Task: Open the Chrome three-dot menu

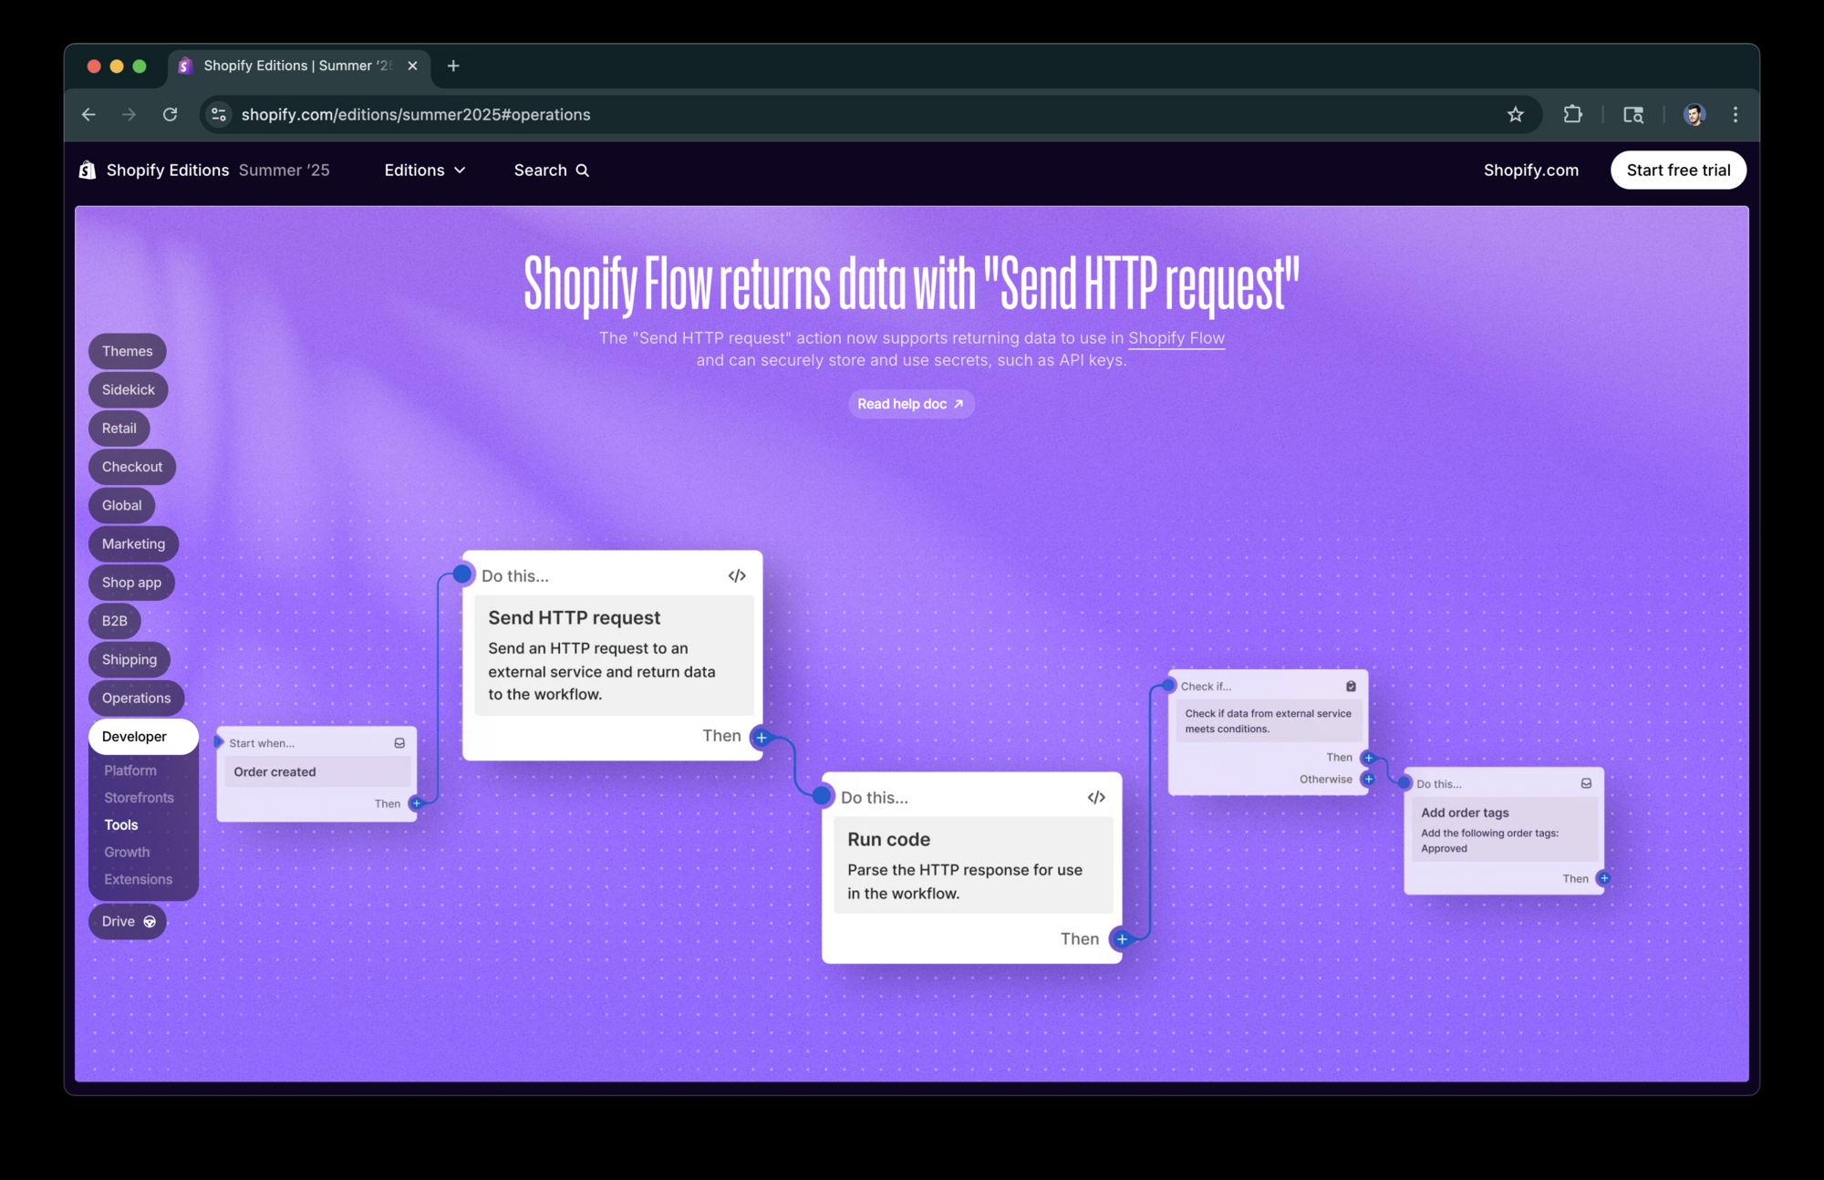Action: click(1736, 115)
